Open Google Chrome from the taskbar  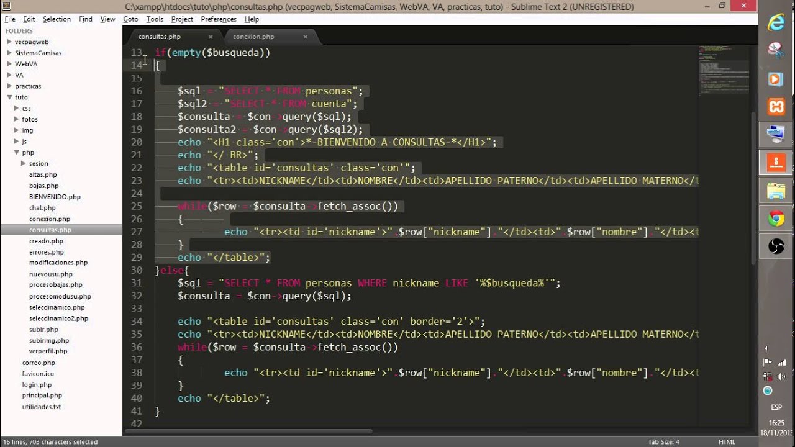776,219
